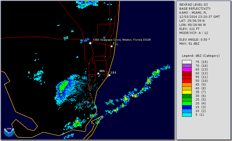Select the 65 dBZ magenta legend swatch
232x141 pixels.
point(187,69)
